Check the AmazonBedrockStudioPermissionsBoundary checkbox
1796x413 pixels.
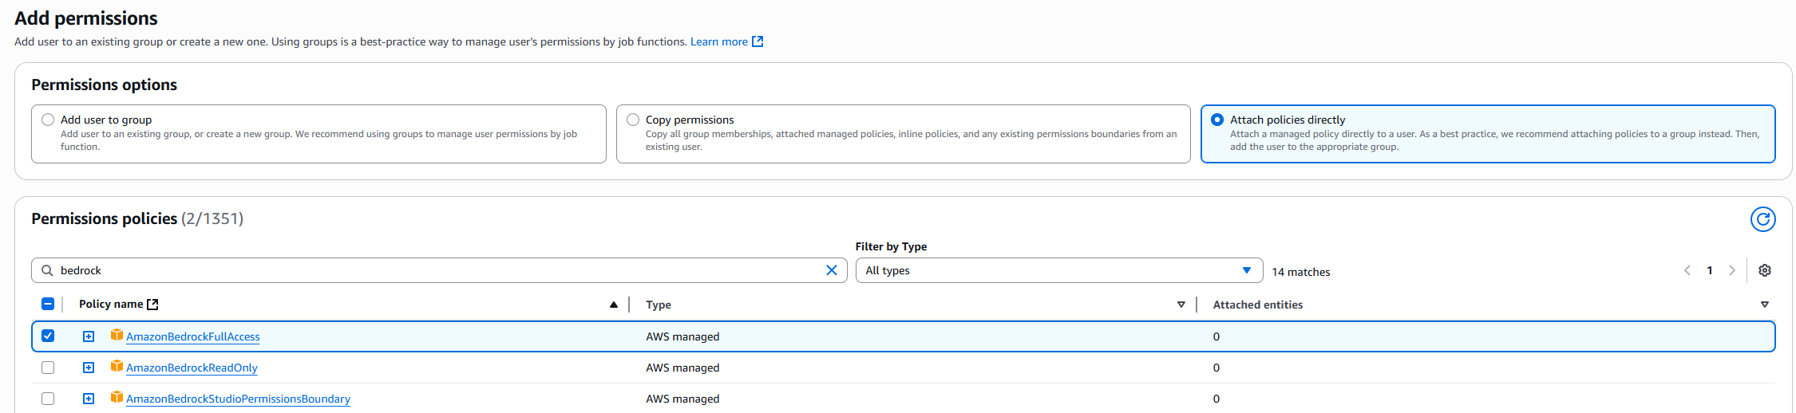48,399
